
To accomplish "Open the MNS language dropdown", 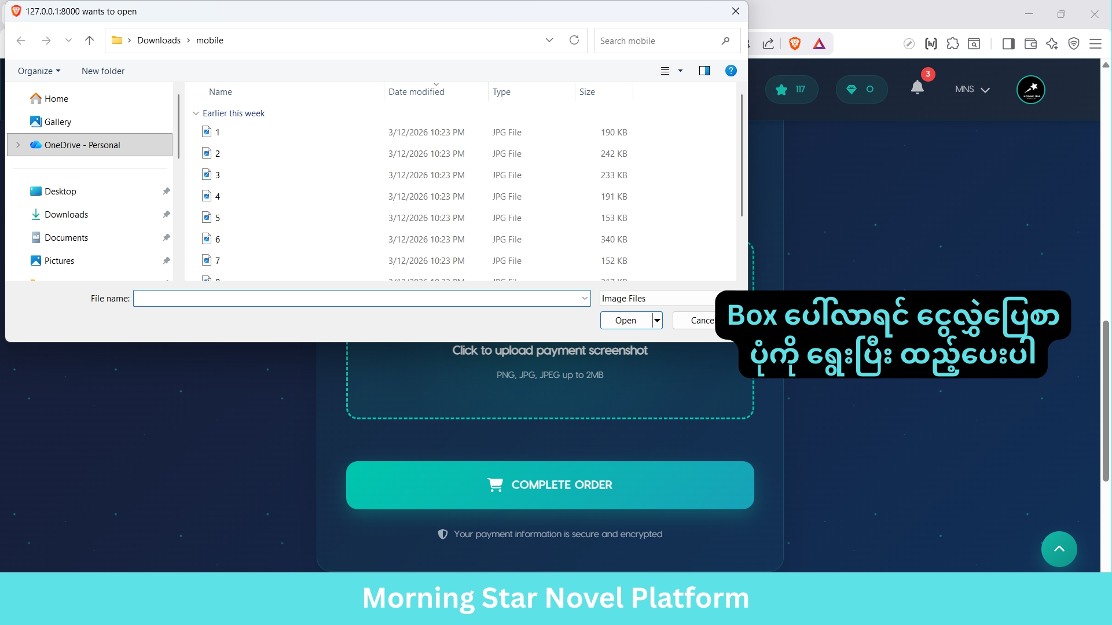I will (972, 89).
